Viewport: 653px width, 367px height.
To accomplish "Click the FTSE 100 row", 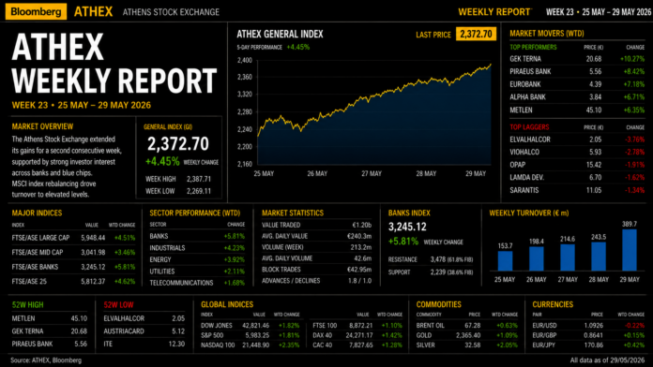I will click(357, 326).
